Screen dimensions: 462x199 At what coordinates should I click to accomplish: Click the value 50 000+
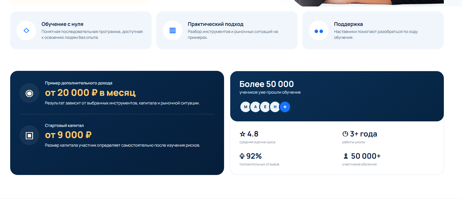[x=366, y=156]
